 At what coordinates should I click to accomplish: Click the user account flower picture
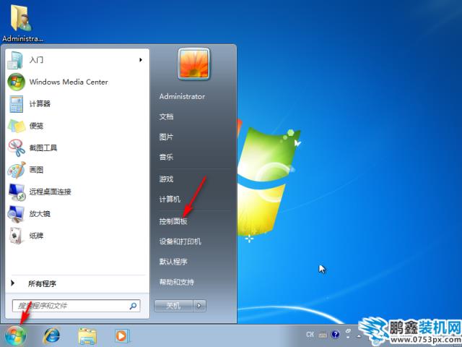[x=194, y=64]
